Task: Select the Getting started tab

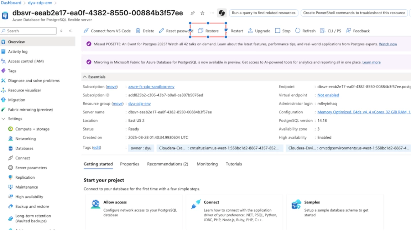Action: click(98, 164)
